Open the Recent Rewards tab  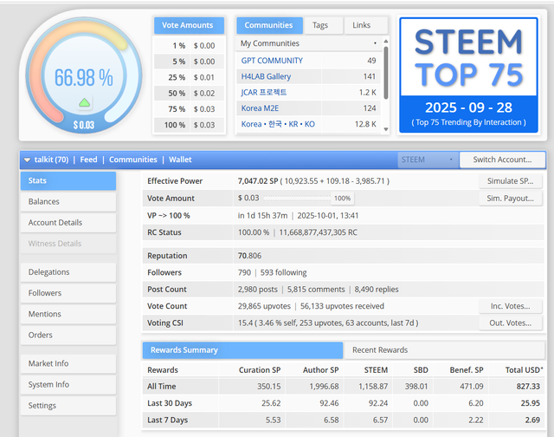point(444,350)
